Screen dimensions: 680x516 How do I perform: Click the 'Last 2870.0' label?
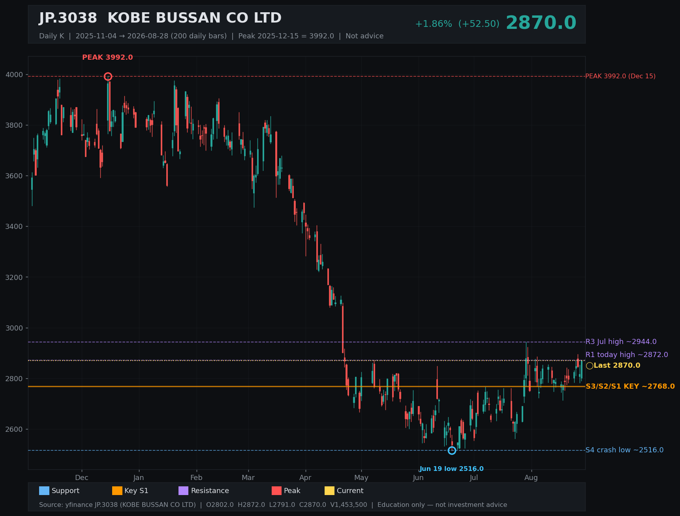tap(617, 366)
